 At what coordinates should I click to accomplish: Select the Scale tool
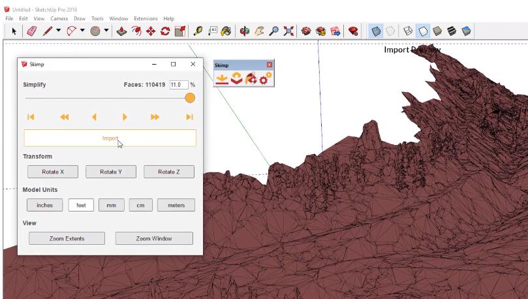point(180,31)
